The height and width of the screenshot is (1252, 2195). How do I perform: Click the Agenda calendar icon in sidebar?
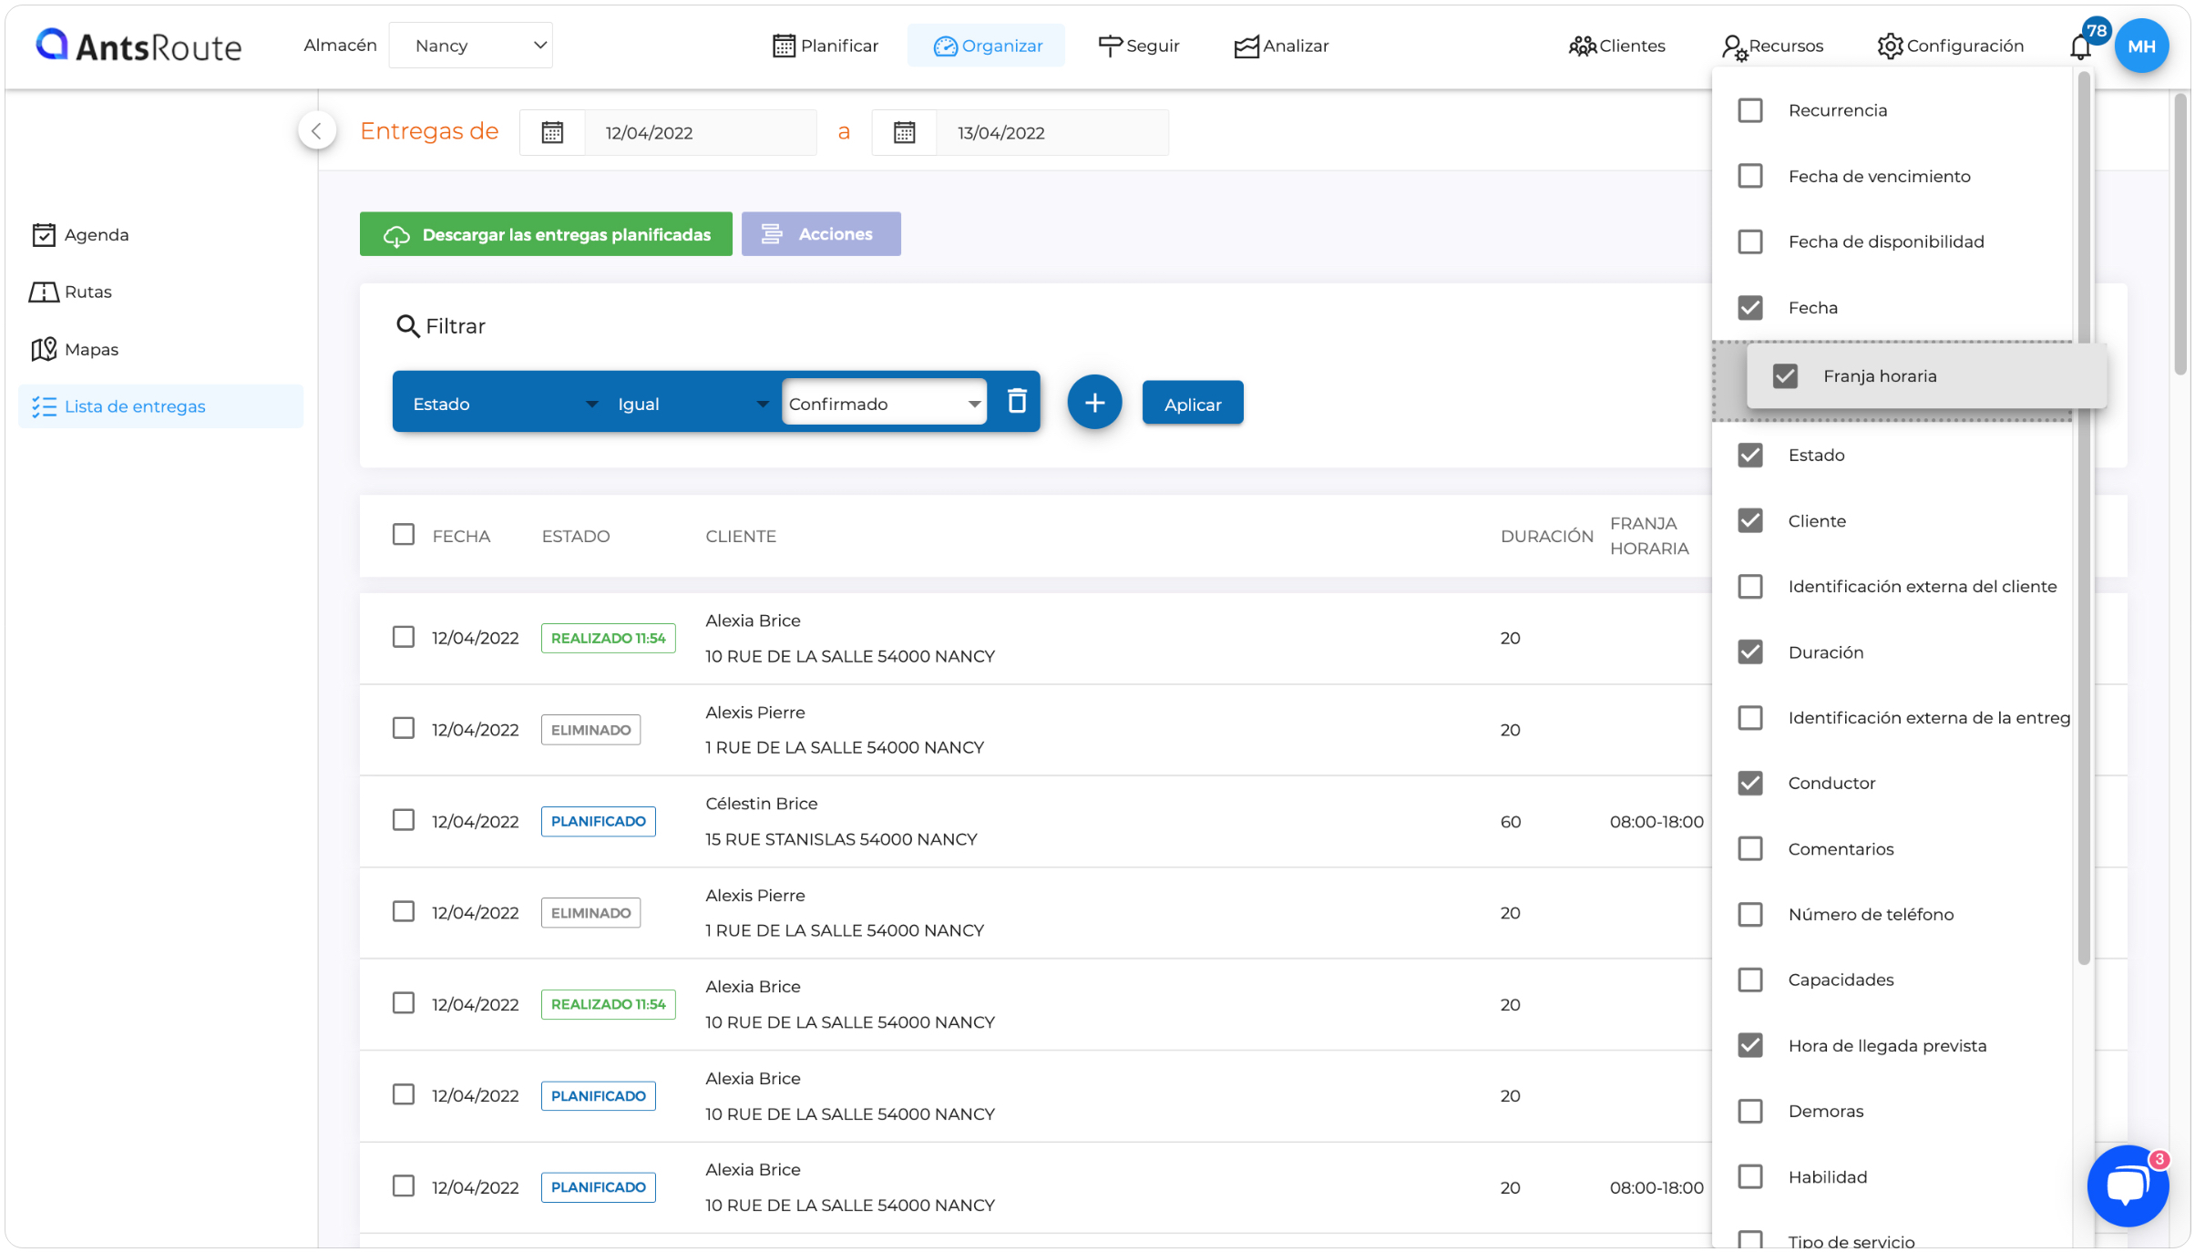(44, 235)
